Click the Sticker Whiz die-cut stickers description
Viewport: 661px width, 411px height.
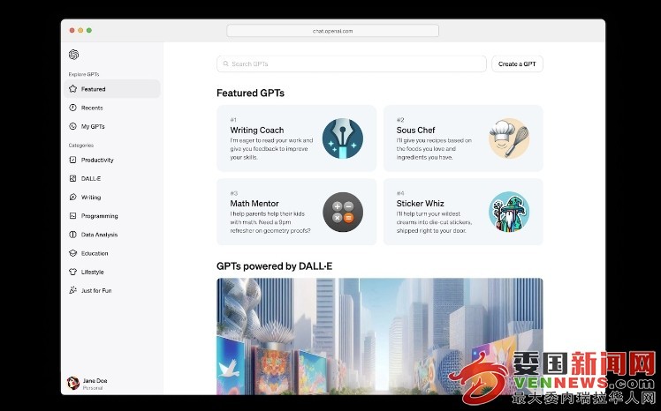(434, 222)
